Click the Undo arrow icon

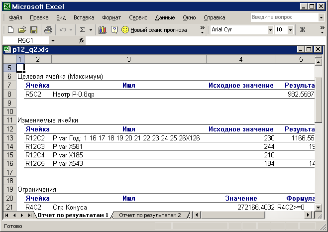(63, 30)
